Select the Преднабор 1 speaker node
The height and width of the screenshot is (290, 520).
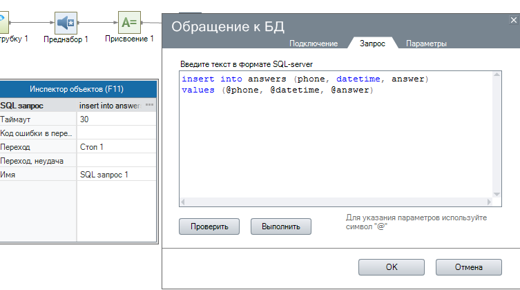66,23
